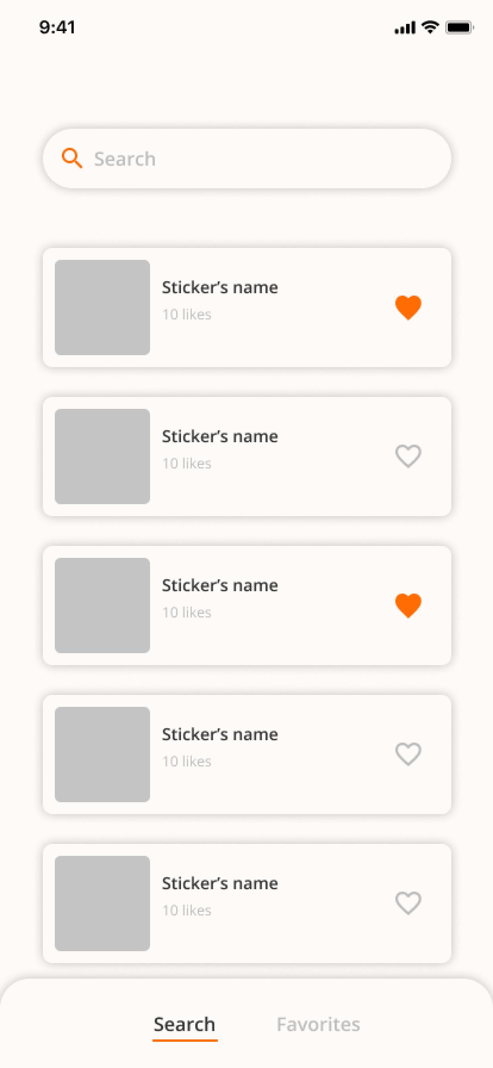Focus the Search input field
Image resolution: width=493 pixels, height=1068 pixels.
(247, 159)
